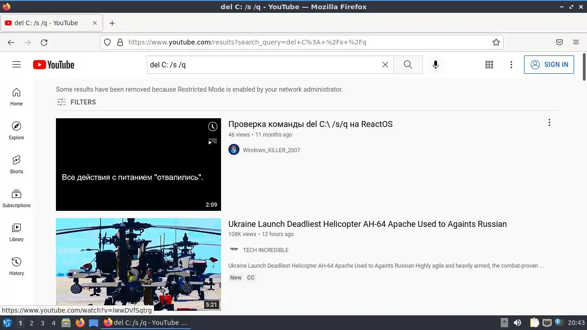Open Shorts in the sidebar
The height and width of the screenshot is (330, 587).
17,165
